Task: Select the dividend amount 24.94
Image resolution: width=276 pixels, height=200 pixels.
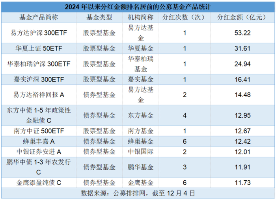Action: tap(242, 64)
